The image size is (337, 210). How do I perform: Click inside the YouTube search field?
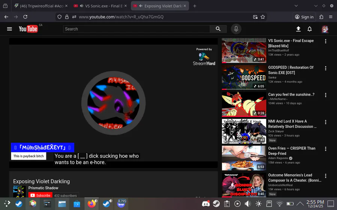(x=136, y=29)
